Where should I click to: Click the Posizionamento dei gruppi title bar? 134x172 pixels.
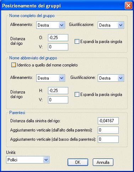point(63,6)
